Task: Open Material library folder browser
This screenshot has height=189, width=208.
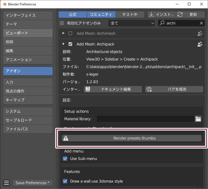Action: pos(198,119)
